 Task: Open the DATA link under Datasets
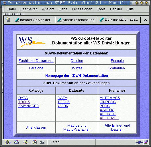pos(62,98)
